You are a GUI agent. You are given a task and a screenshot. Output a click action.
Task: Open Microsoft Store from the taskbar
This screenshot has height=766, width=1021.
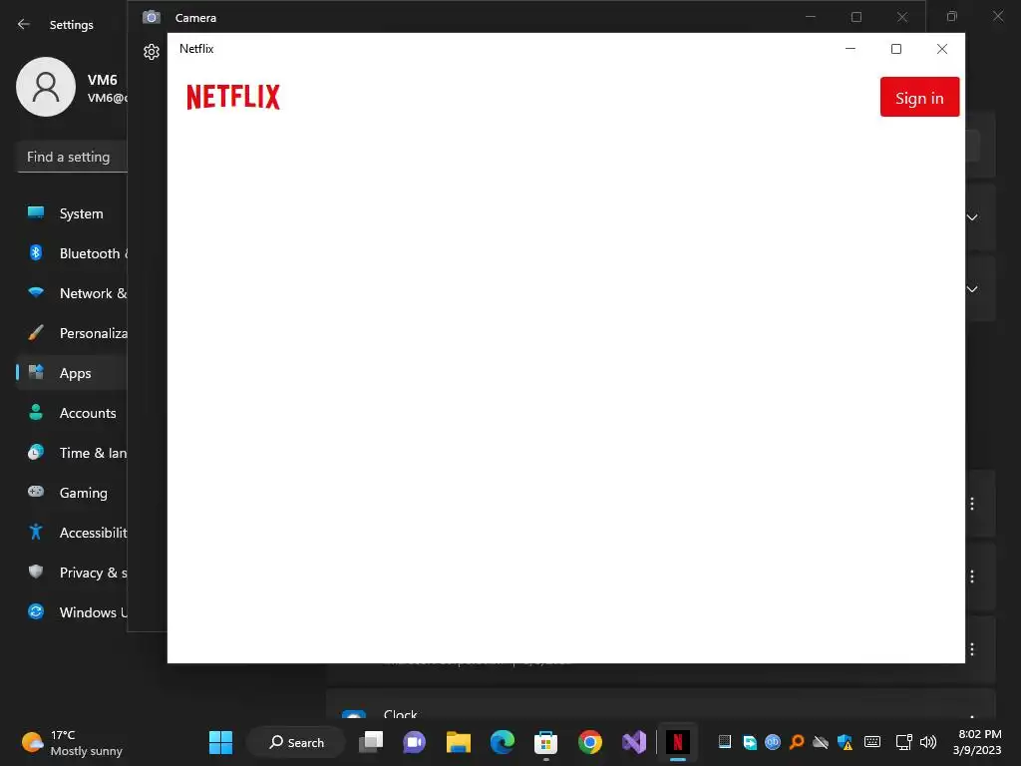(x=545, y=742)
